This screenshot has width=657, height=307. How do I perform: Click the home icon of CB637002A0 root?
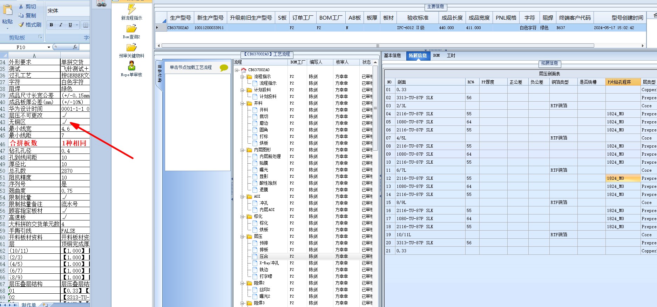coord(244,70)
